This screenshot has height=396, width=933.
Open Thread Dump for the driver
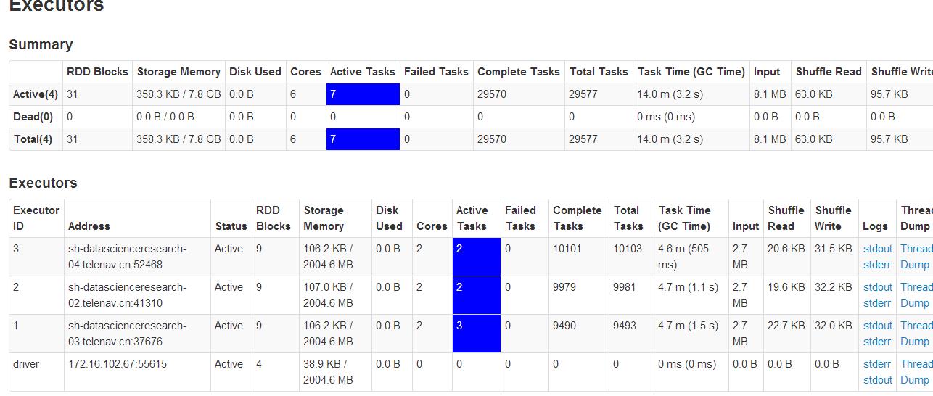tap(916, 372)
